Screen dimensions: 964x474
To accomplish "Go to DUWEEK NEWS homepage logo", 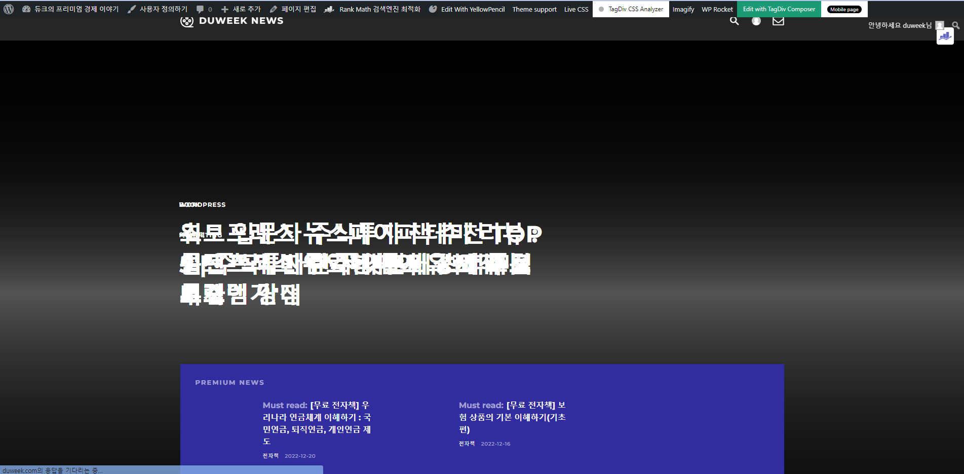I will click(232, 21).
